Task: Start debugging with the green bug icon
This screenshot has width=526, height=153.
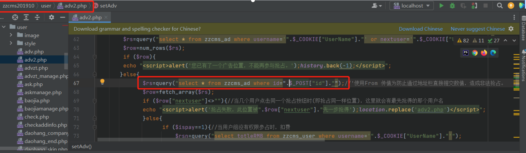Action: (x=452, y=5)
